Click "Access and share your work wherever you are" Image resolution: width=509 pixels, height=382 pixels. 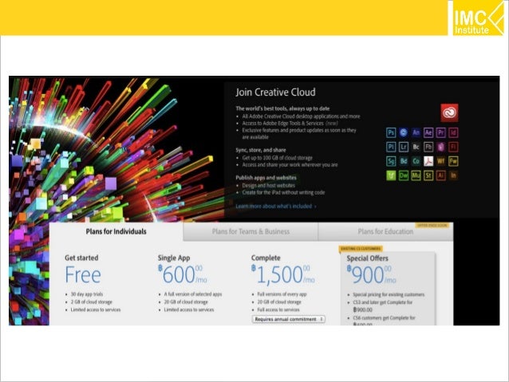290,165
